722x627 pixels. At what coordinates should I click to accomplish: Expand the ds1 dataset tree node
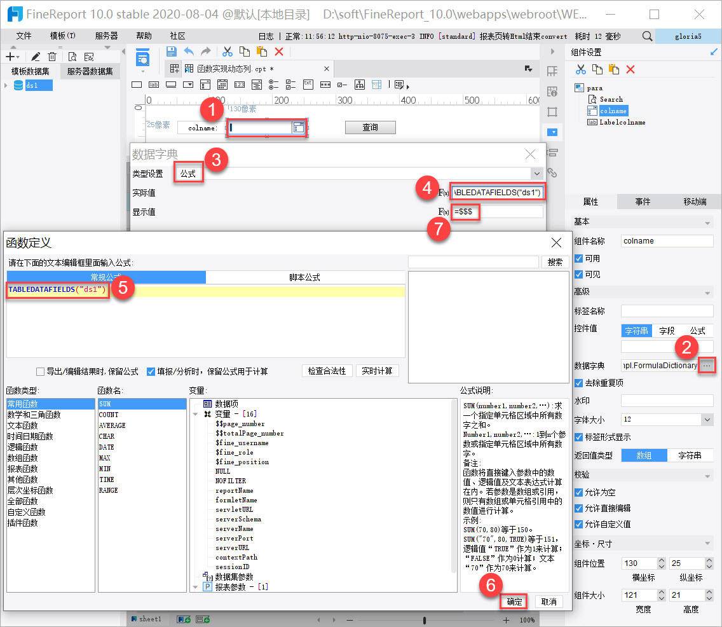click(6, 85)
